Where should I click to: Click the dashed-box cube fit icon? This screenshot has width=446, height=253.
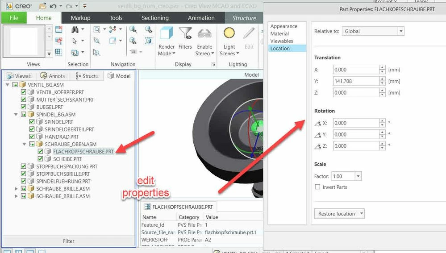(x=149, y=41)
